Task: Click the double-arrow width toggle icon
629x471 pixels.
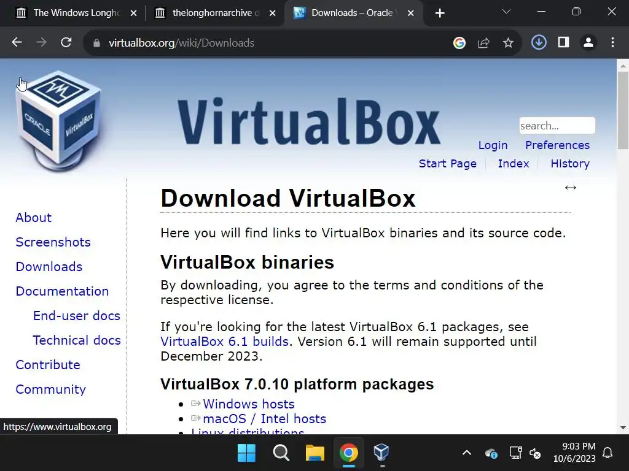Action: coord(571,188)
